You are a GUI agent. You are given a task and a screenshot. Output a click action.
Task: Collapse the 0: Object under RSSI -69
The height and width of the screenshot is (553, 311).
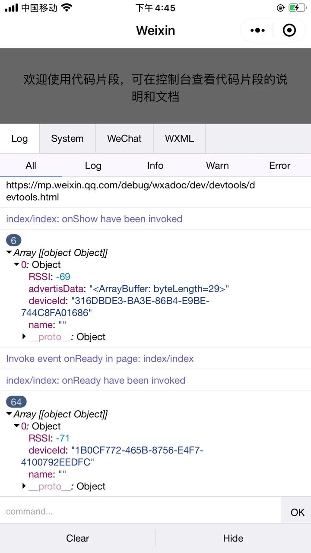click(17, 265)
